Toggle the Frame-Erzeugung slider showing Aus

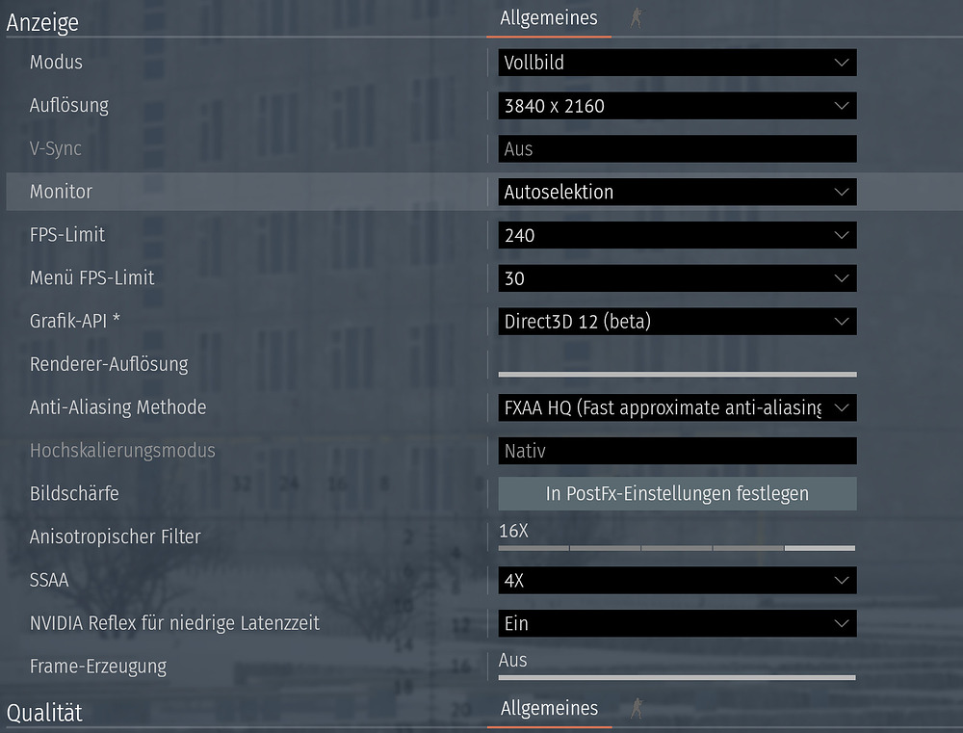[x=677, y=677]
